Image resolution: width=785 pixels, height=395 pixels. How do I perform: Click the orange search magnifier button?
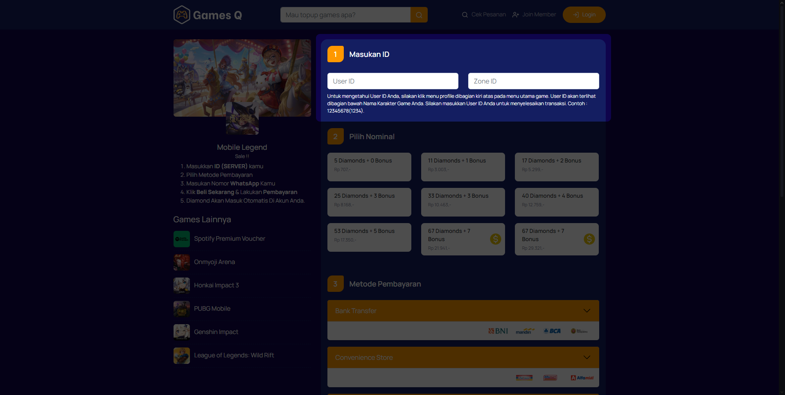tap(419, 15)
